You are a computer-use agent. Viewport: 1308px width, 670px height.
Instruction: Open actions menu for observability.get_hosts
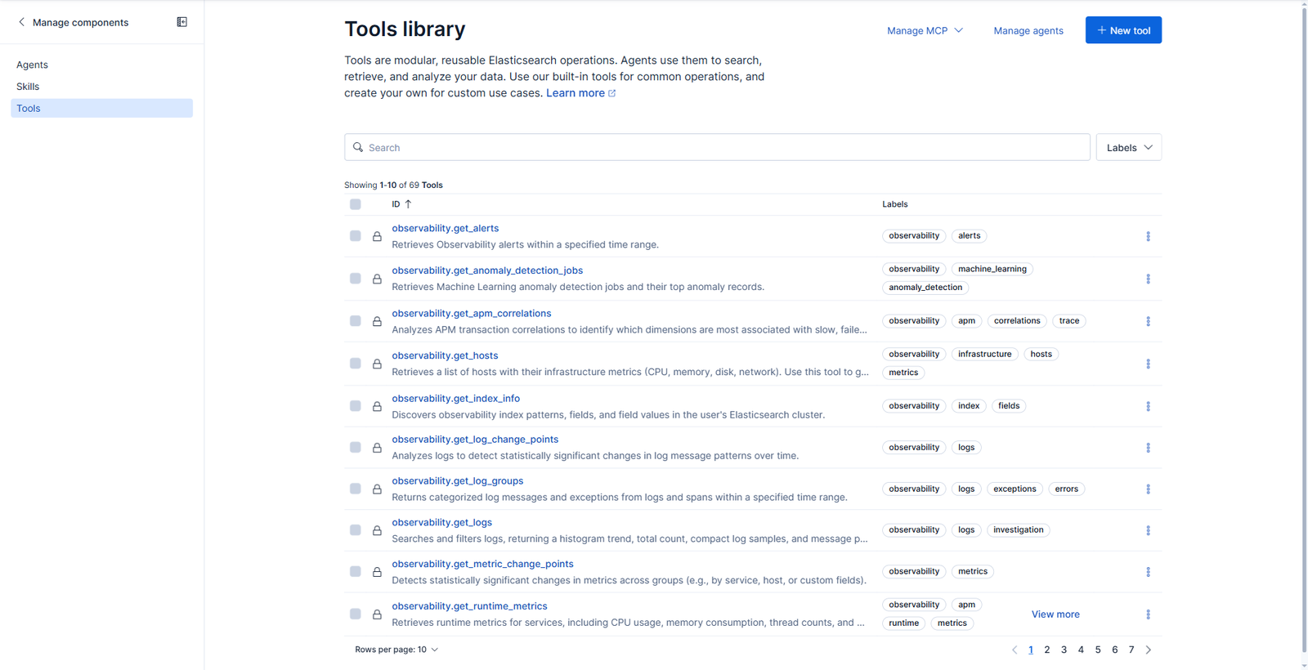(1148, 364)
